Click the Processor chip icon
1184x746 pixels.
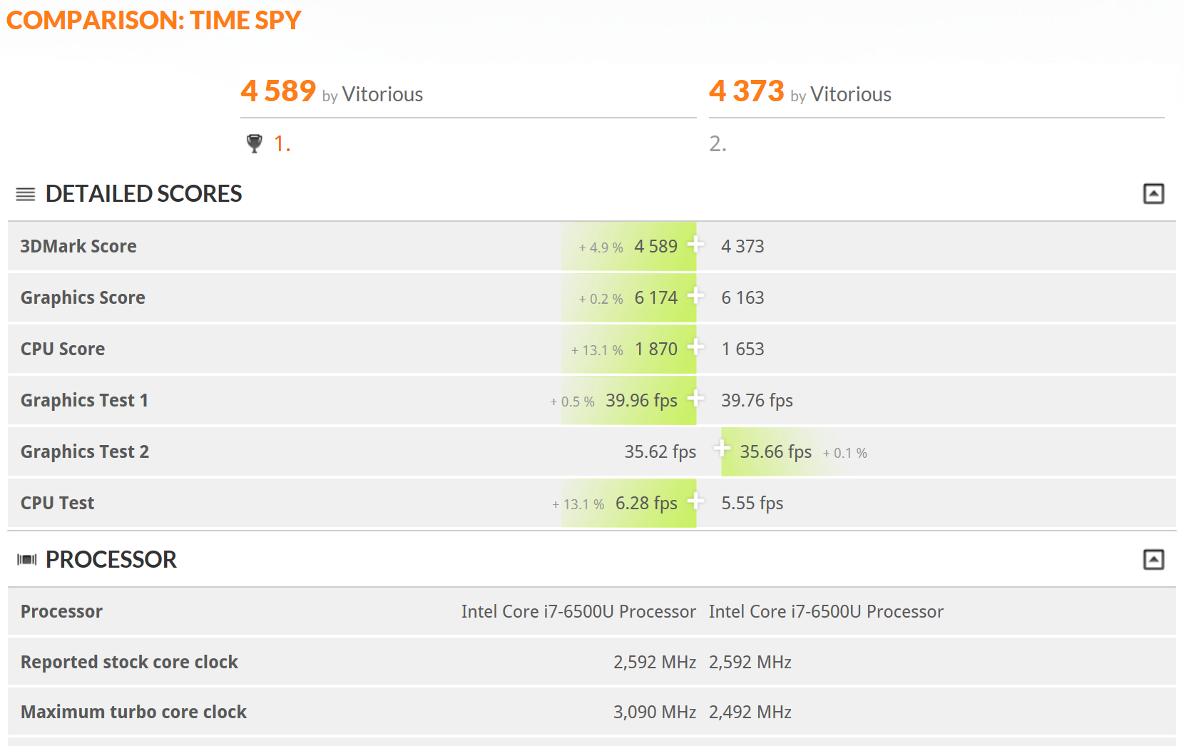[26, 560]
